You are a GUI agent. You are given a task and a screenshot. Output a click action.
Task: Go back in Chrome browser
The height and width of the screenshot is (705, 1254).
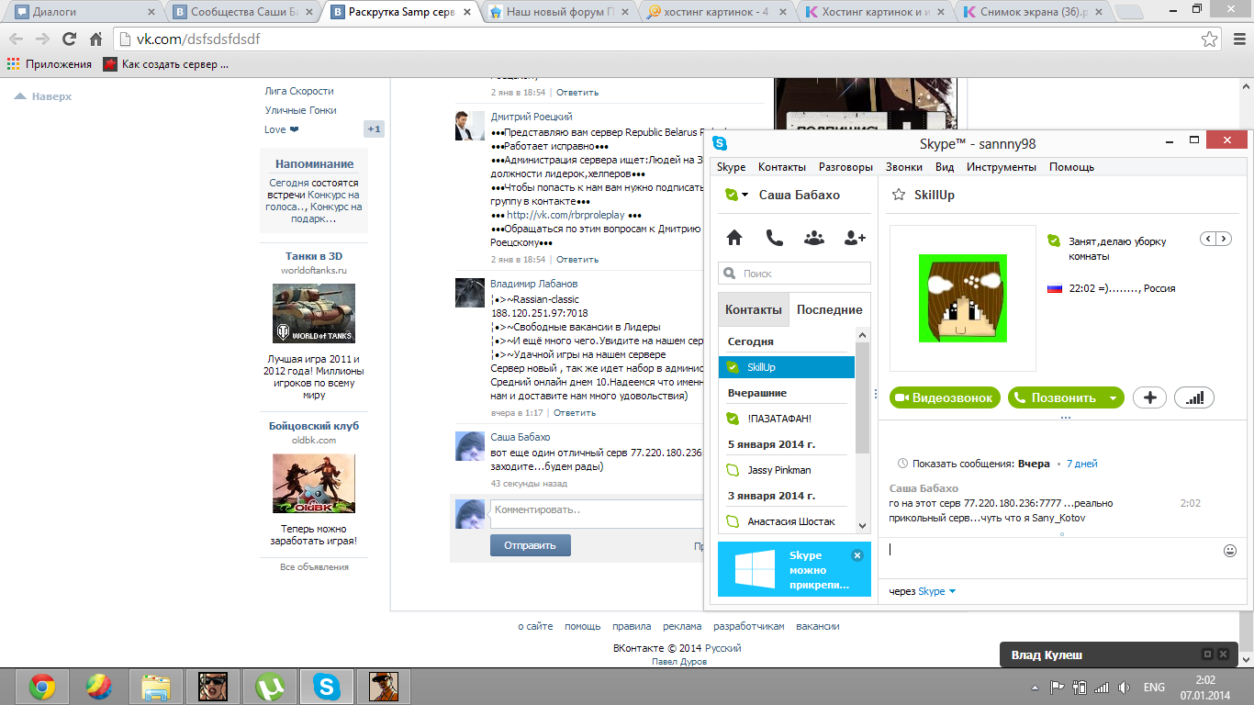click(x=17, y=39)
